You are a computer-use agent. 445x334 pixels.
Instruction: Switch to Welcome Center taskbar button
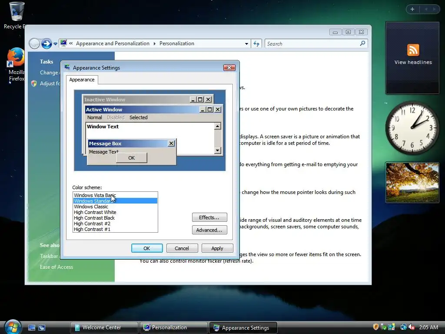click(x=104, y=327)
